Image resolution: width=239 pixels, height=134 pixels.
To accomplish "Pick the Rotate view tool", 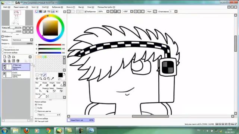I will pyautogui.click(x=45, y=79).
